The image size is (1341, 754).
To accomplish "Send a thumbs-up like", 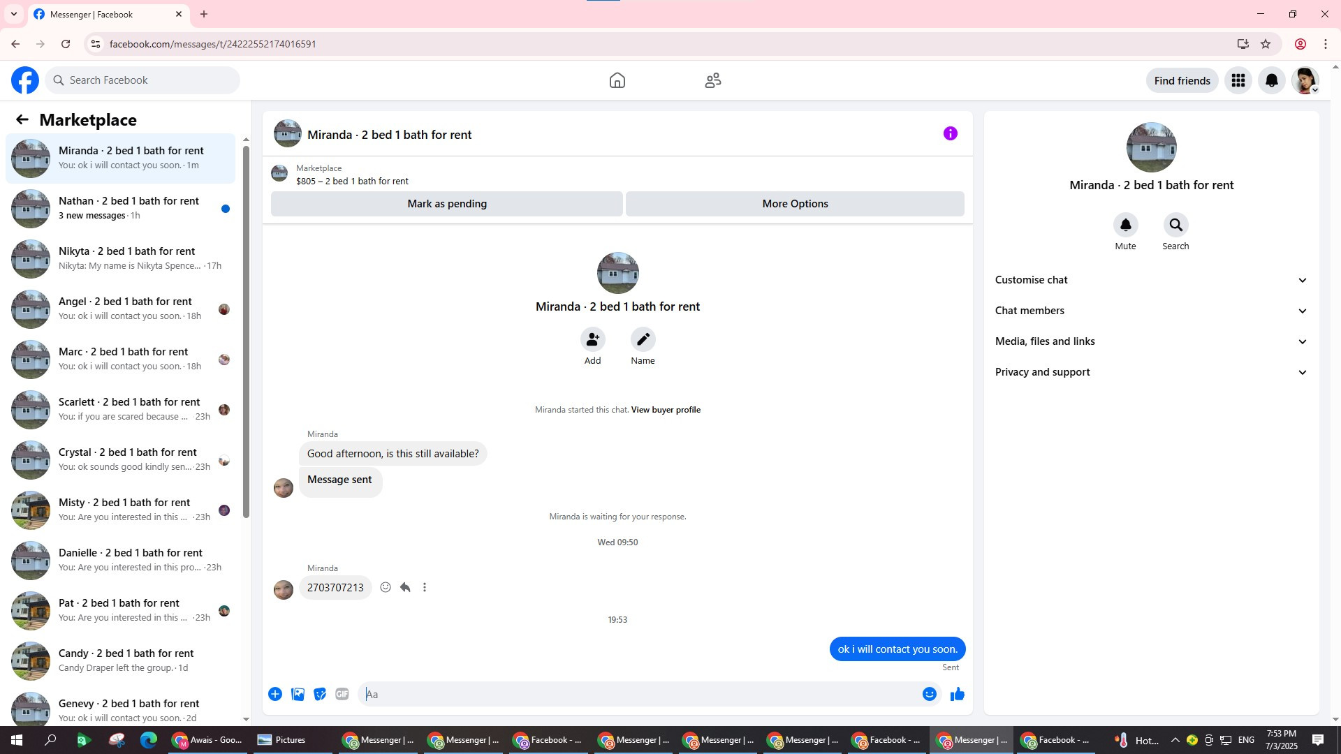I will 957,694.
